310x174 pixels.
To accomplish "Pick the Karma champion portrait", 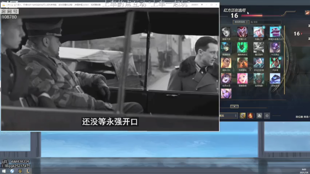I will pos(275,63).
